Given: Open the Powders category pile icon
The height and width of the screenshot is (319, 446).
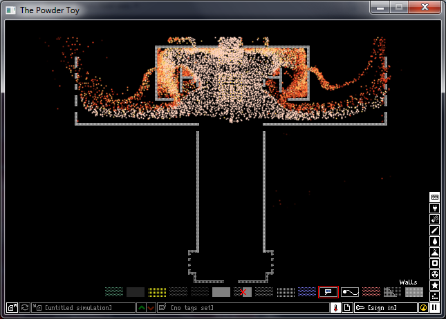Looking at the screenshot, I should (x=434, y=252).
